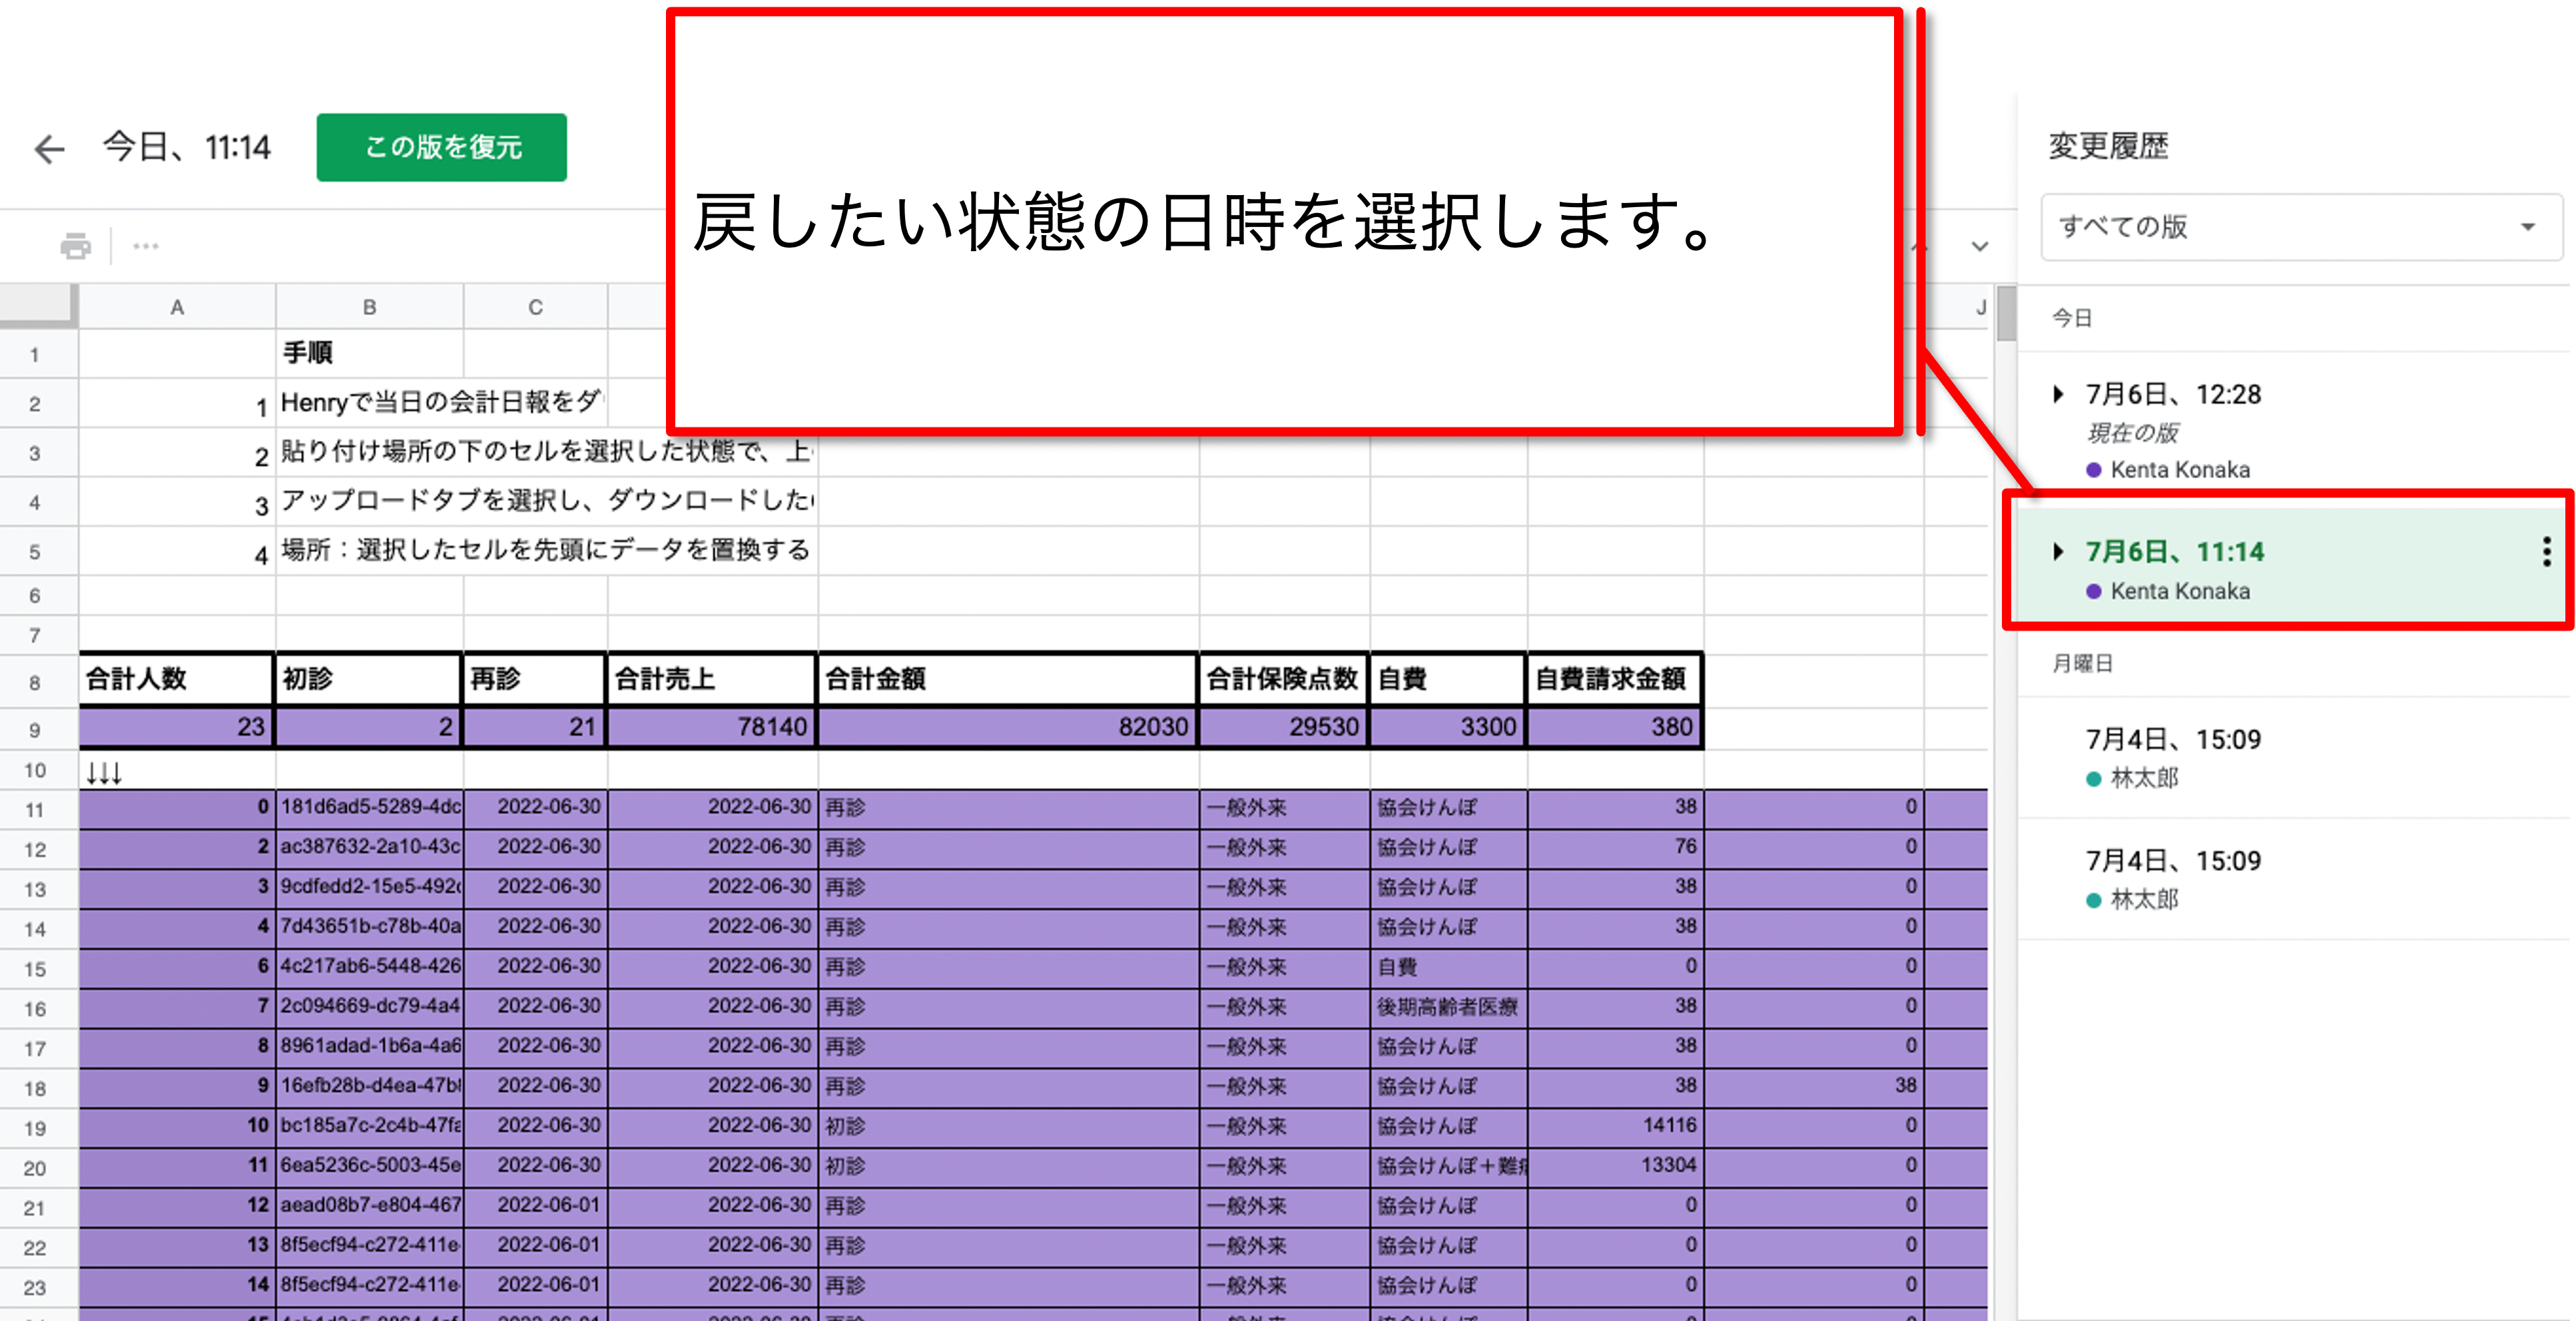Click the 合計金額 header cell
Image resolution: width=2576 pixels, height=1321 pixels.
1008,679
